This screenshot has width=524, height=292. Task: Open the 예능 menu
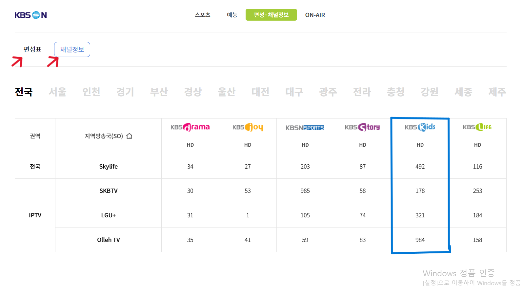(232, 15)
